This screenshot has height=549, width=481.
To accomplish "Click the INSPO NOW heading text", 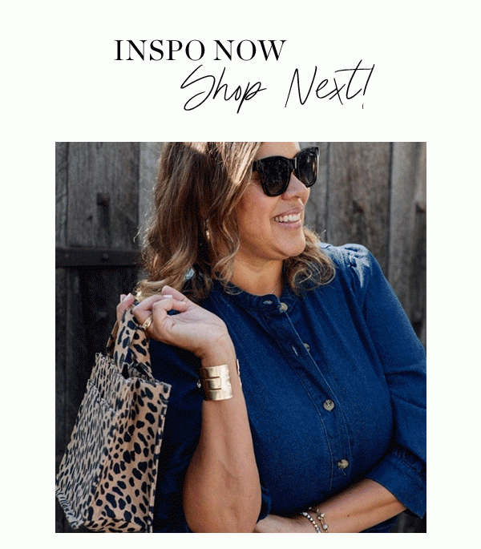I will (200, 50).
